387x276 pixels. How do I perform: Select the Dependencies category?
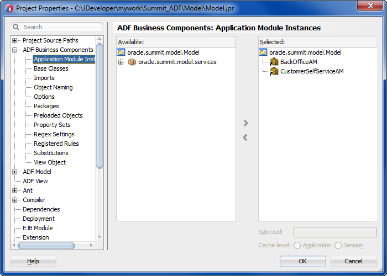(41, 209)
